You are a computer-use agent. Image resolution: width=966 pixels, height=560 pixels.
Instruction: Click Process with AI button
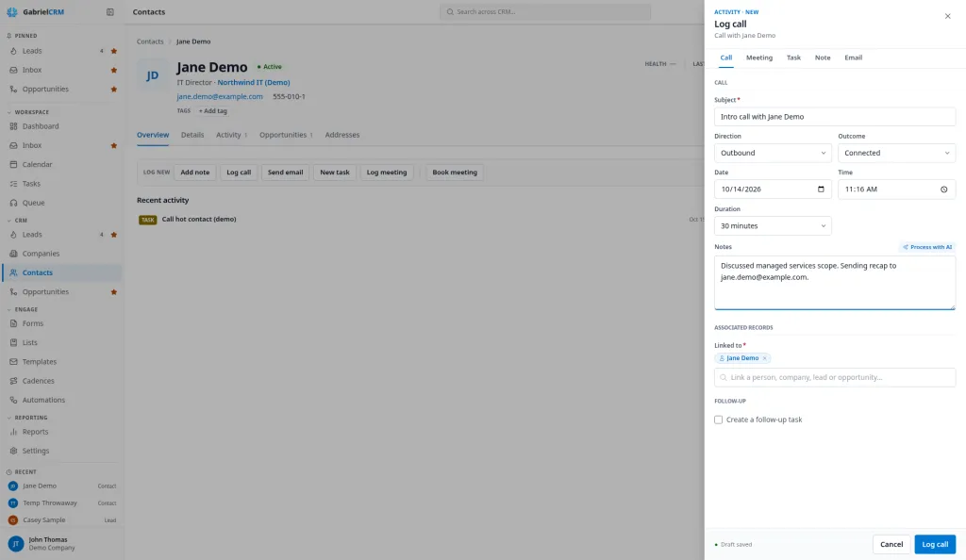click(927, 247)
